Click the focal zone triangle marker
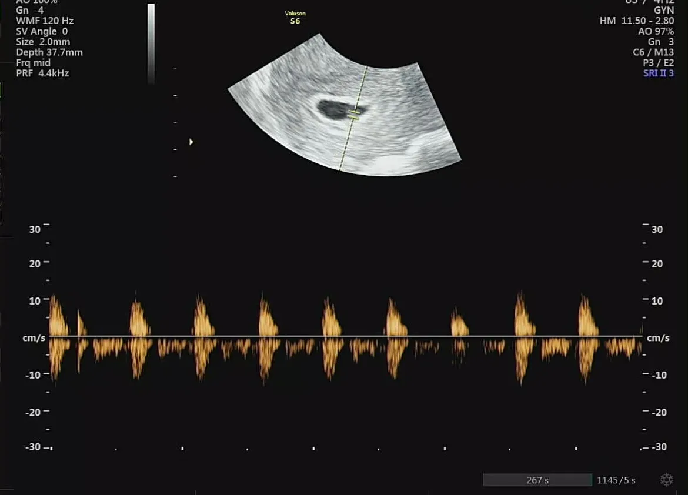The image size is (688, 495). click(191, 142)
